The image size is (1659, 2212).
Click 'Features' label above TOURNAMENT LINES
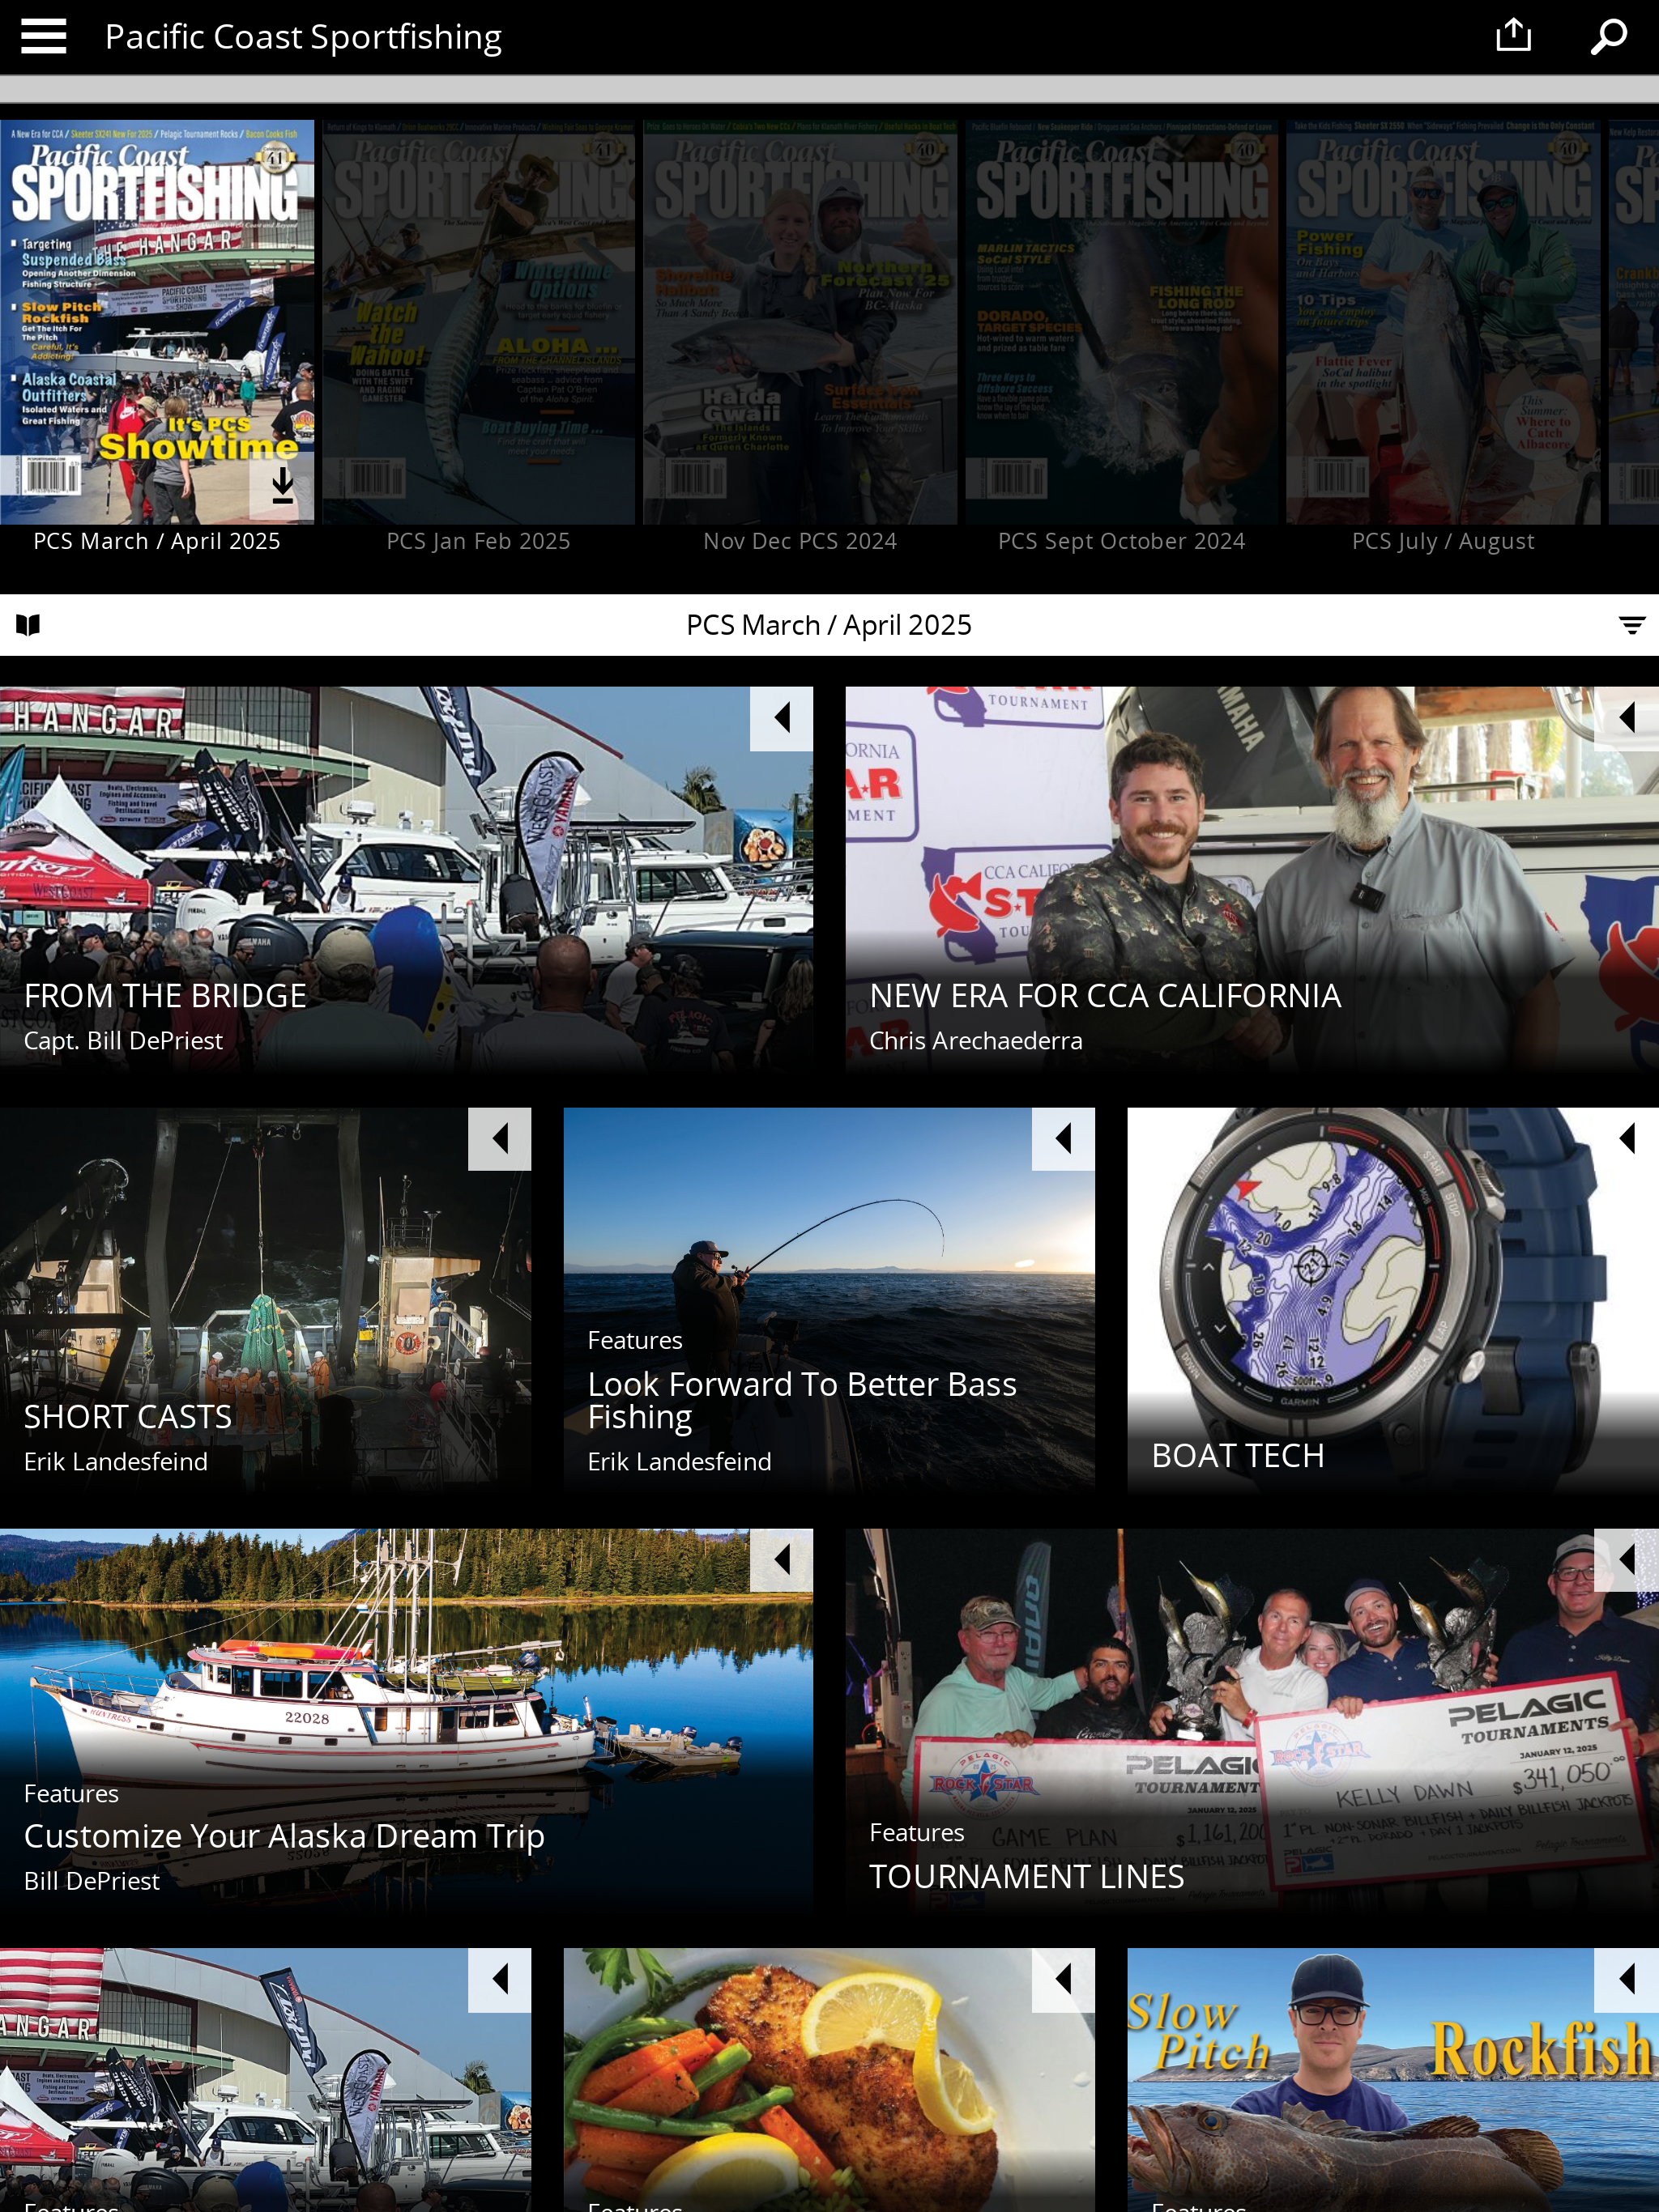(x=916, y=1833)
